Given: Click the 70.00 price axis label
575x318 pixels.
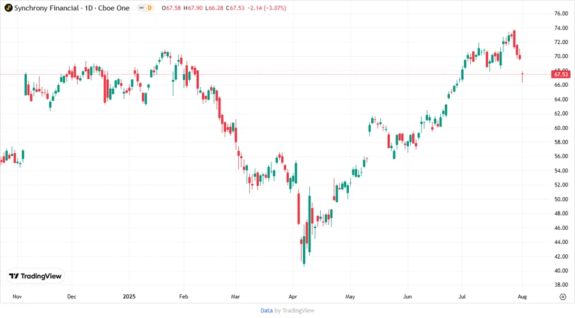Looking at the screenshot, I should tap(561, 56).
